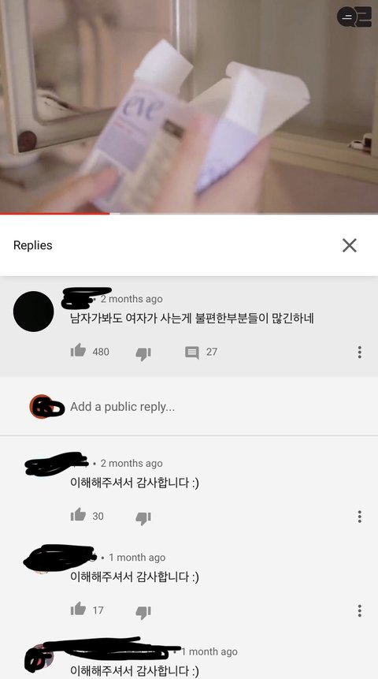This screenshot has height=679, width=378.
Task: Click the Replies header title
Action: point(33,245)
